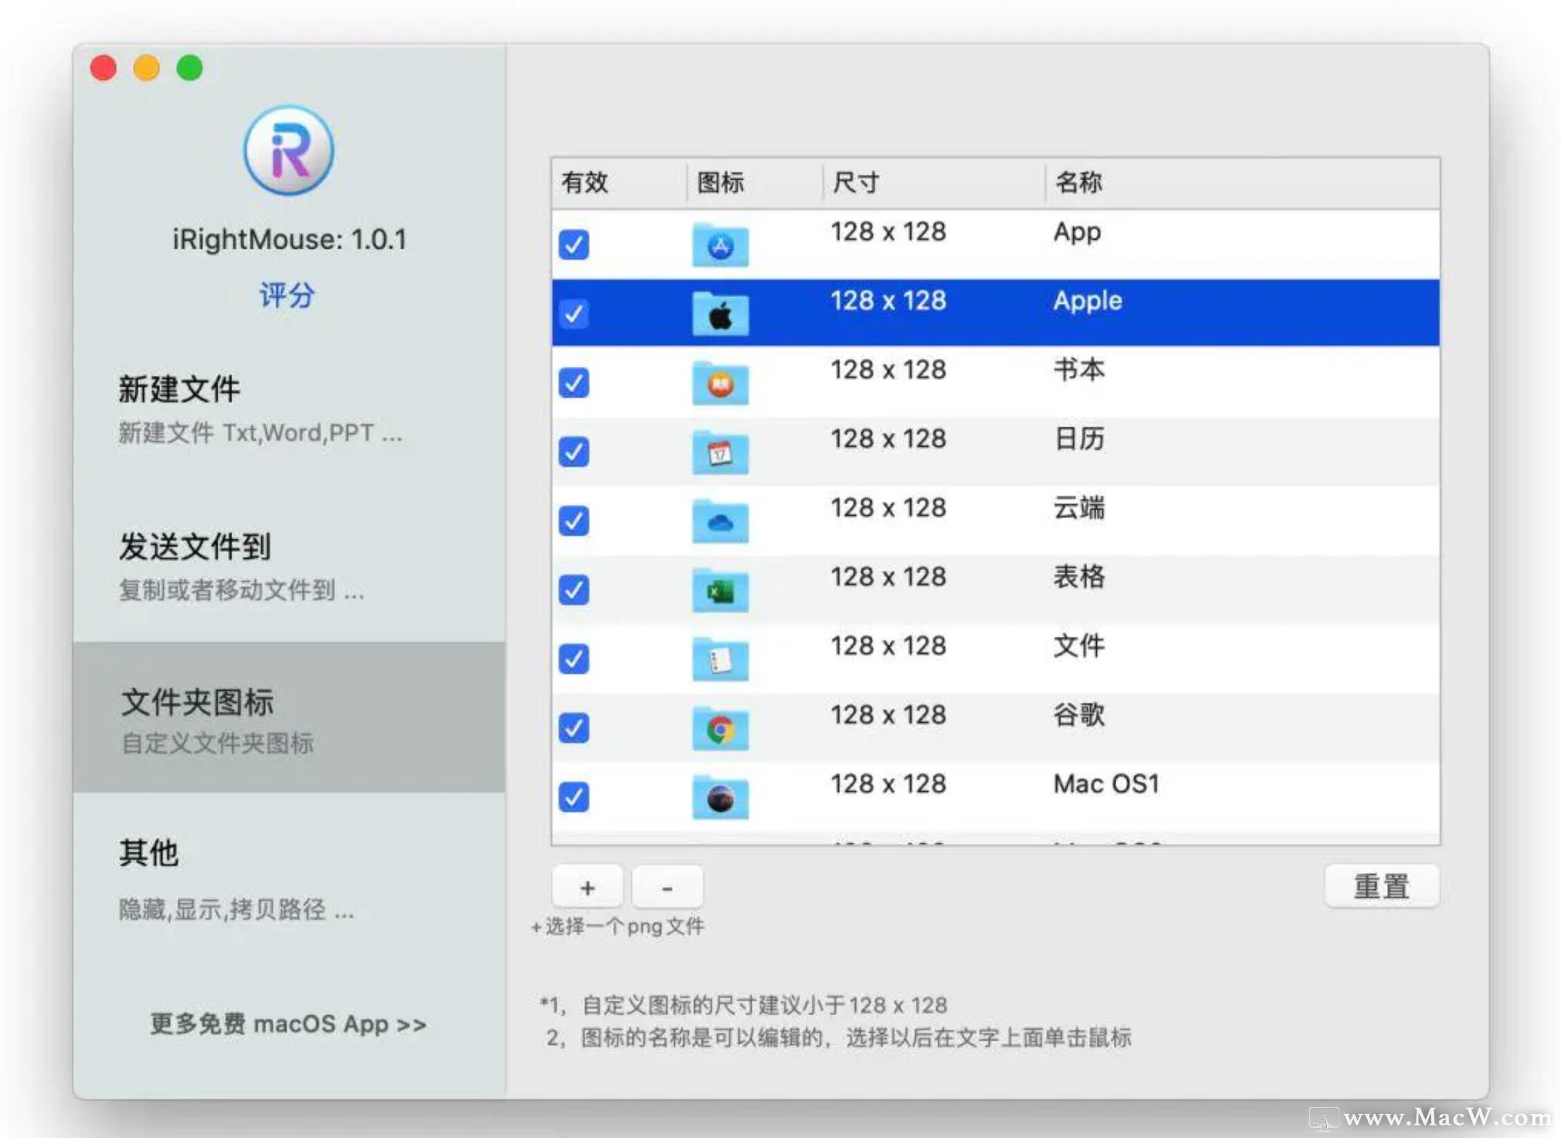The width and height of the screenshot is (1561, 1138).
Task: Uncheck the App row checkbox
Action: 574,245
